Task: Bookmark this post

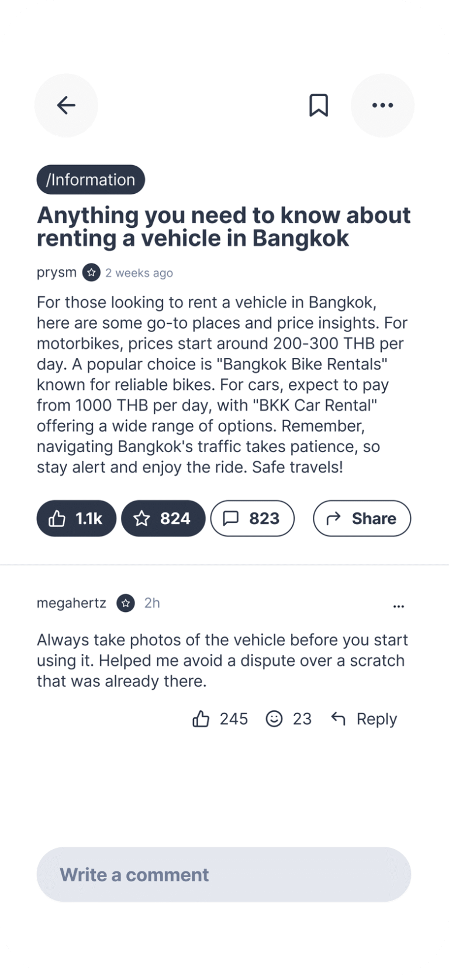Action: point(319,105)
